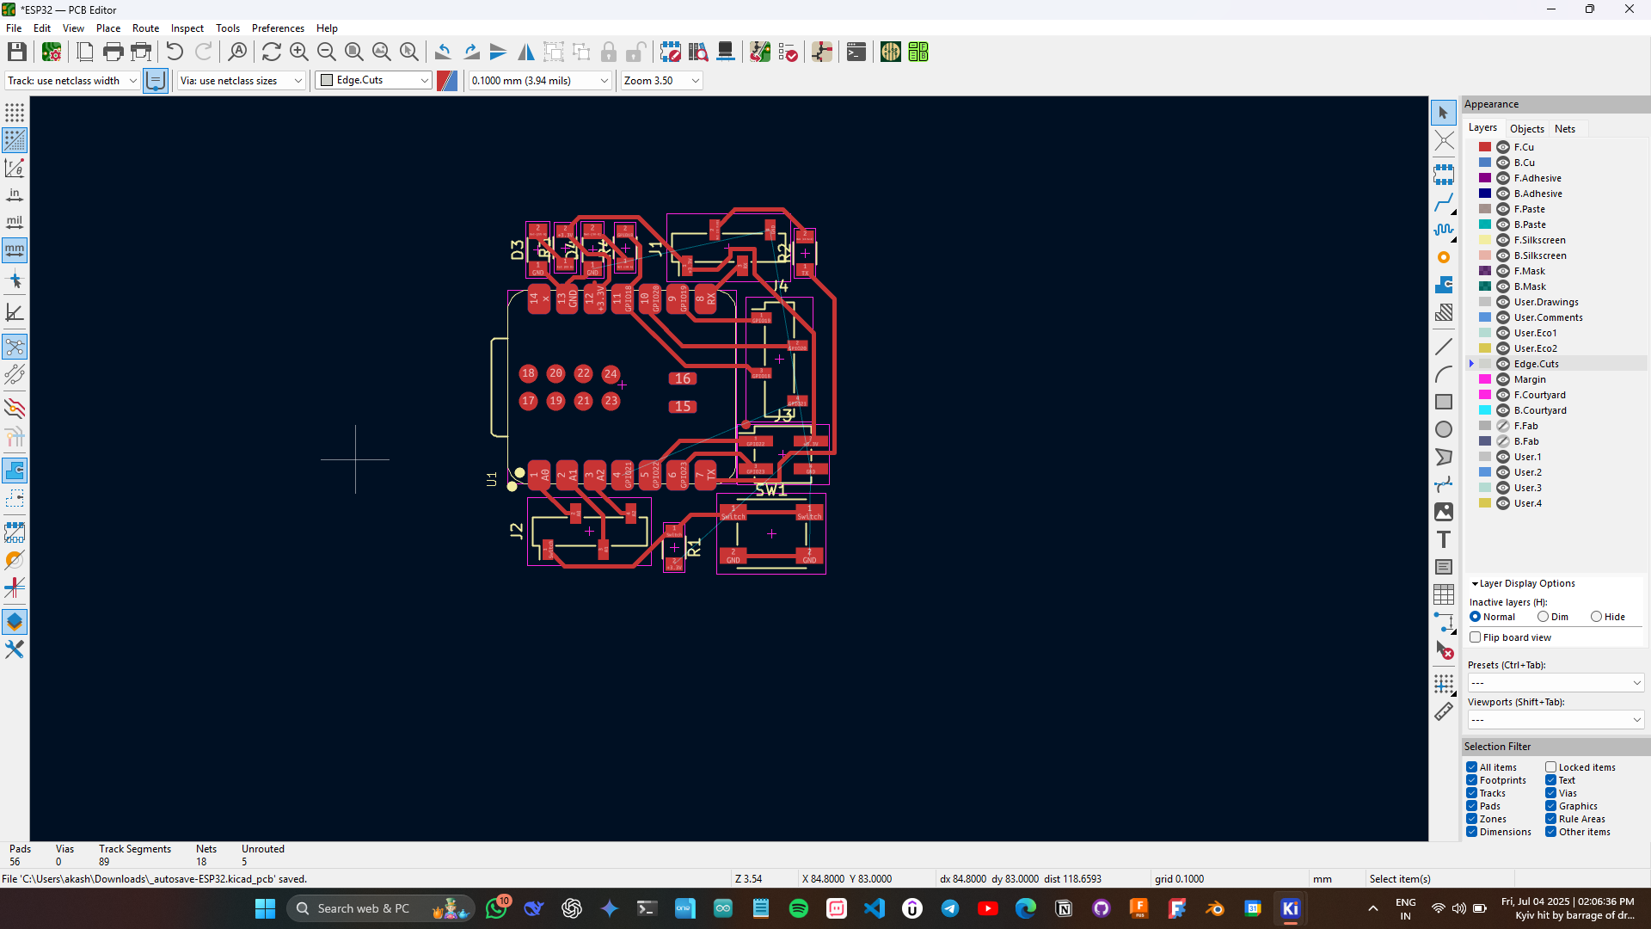The height and width of the screenshot is (929, 1651).
Task: Click the Margin layer magenta swatch
Action: 1485,379
